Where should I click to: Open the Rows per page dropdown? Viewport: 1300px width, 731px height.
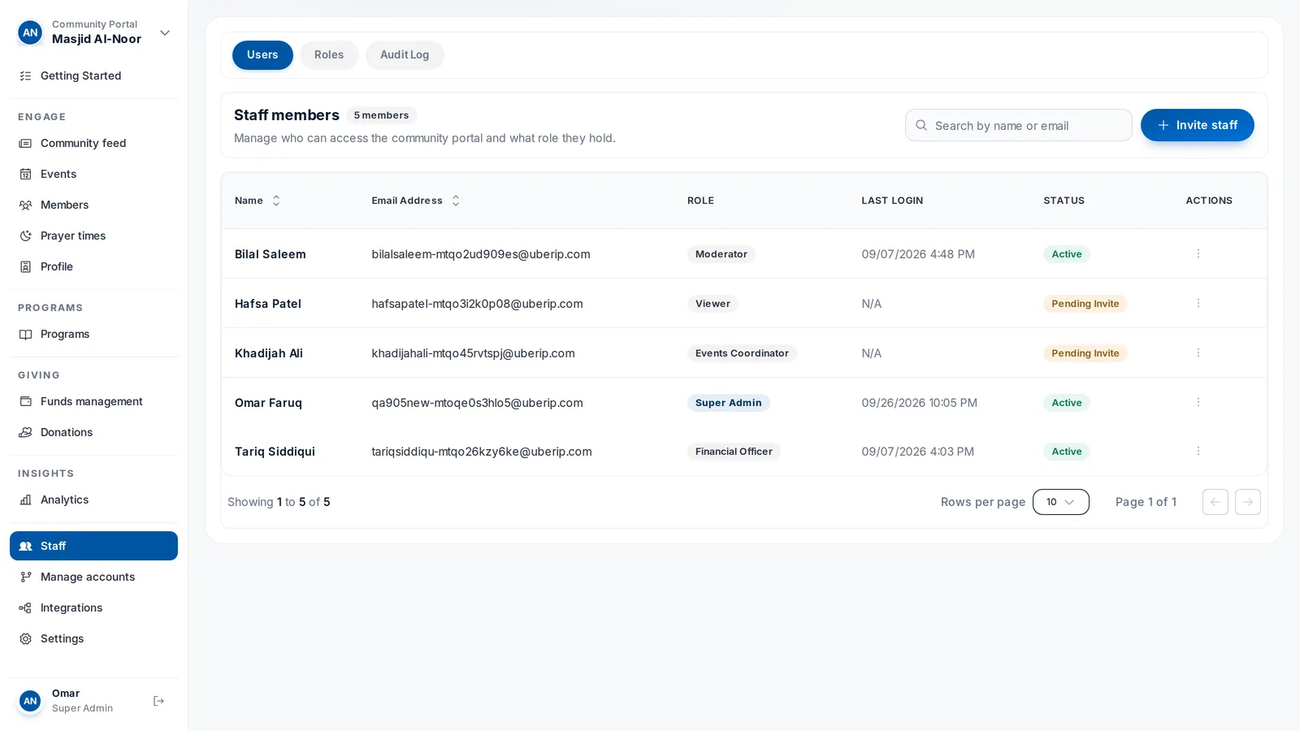click(1060, 502)
